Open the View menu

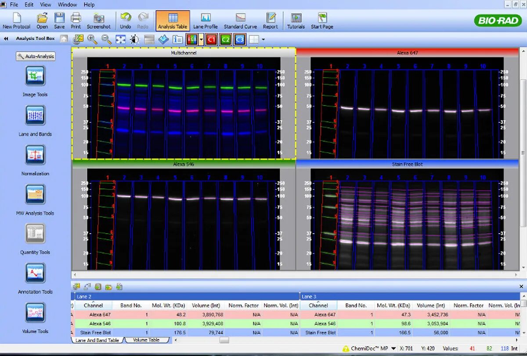click(x=46, y=4)
